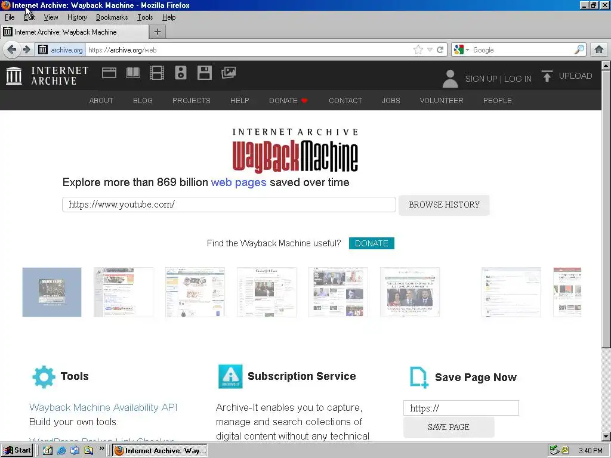Click the system tray network icon
This screenshot has width=611, height=458.
pos(554,450)
